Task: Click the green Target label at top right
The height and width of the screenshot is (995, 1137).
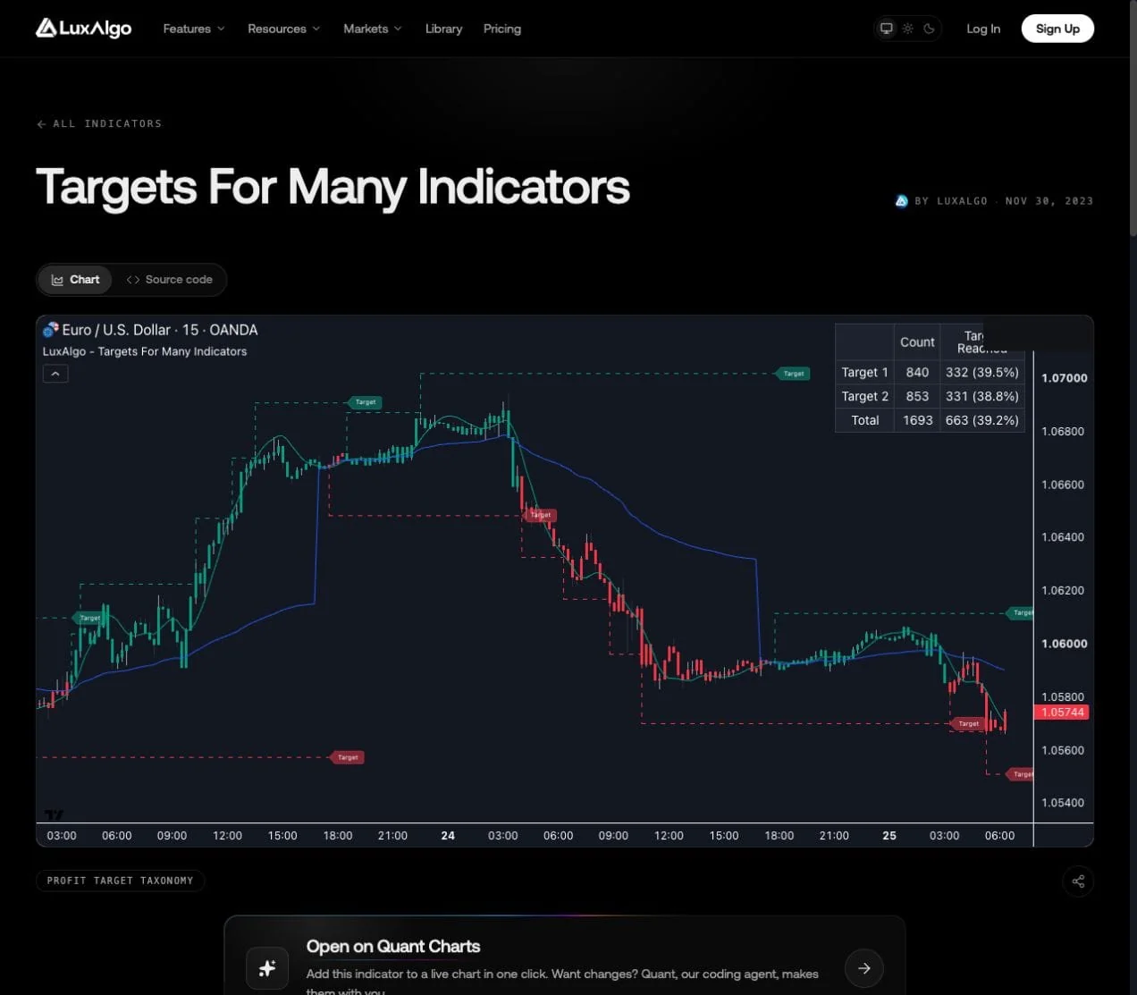Action: (x=793, y=374)
